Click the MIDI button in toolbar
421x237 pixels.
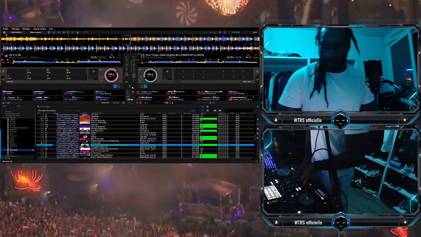[205, 32]
